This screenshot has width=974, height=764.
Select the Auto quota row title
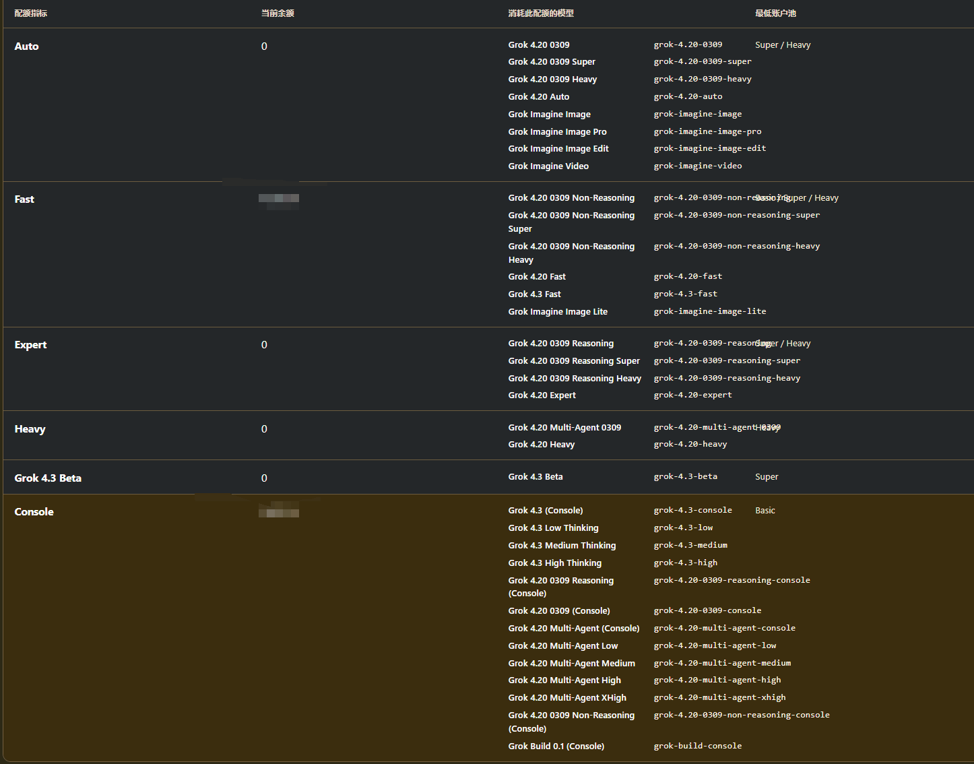26,46
